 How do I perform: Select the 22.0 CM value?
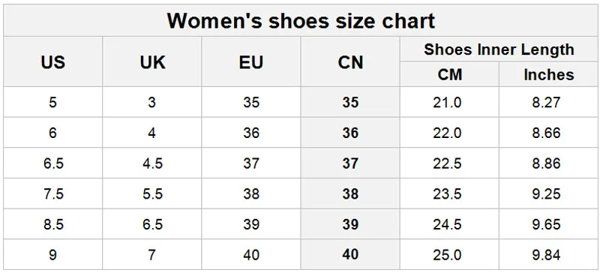click(x=447, y=133)
